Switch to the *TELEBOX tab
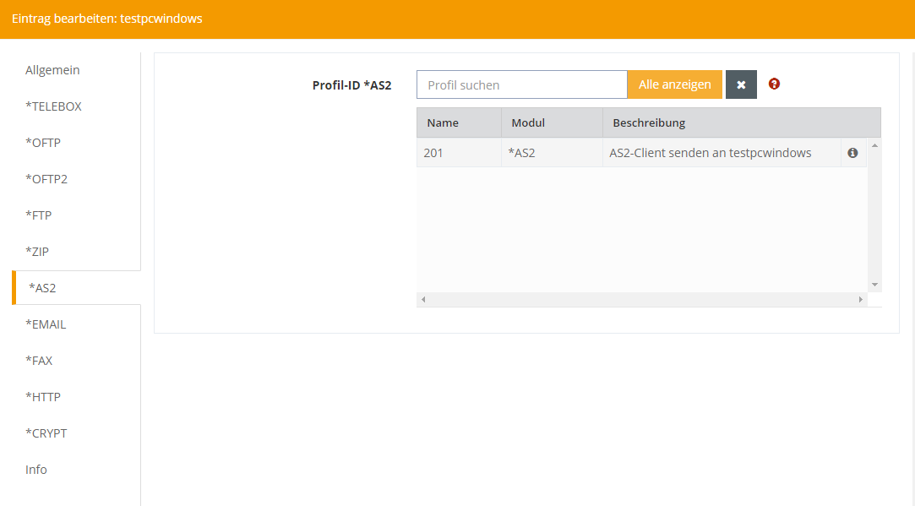 click(53, 106)
